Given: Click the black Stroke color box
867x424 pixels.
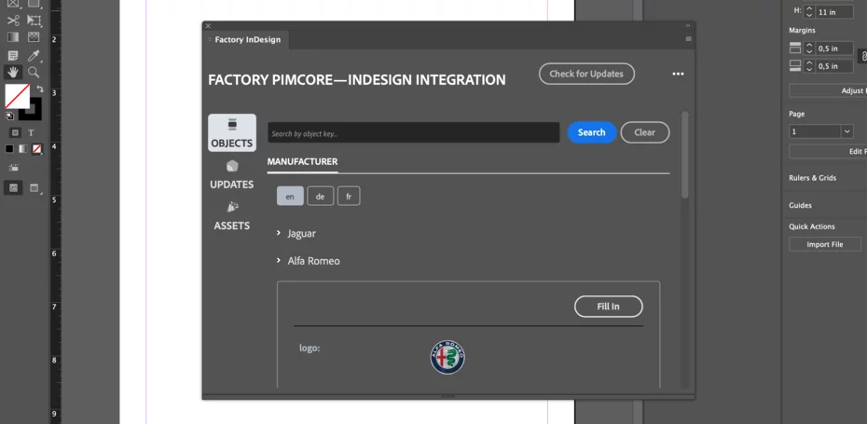Looking at the screenshot, I should point(34,114).
